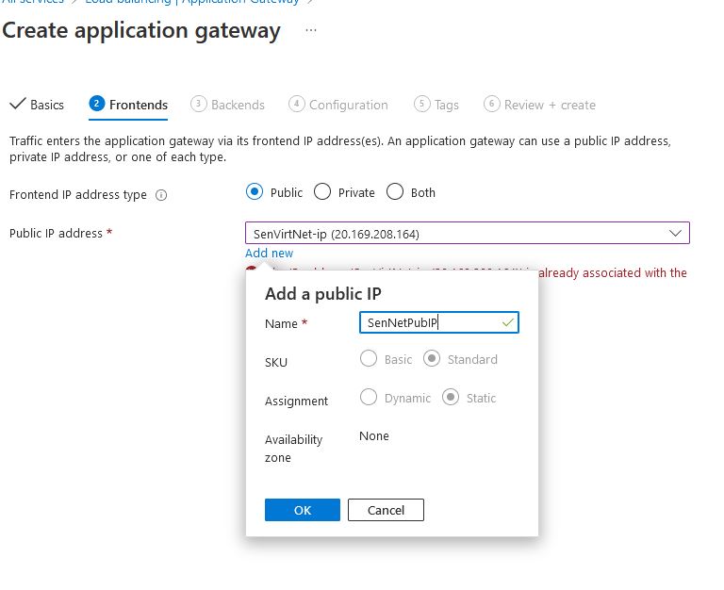
Task: Click the step 2 Frontends circle icon
Action: click(x=96, y=104)
